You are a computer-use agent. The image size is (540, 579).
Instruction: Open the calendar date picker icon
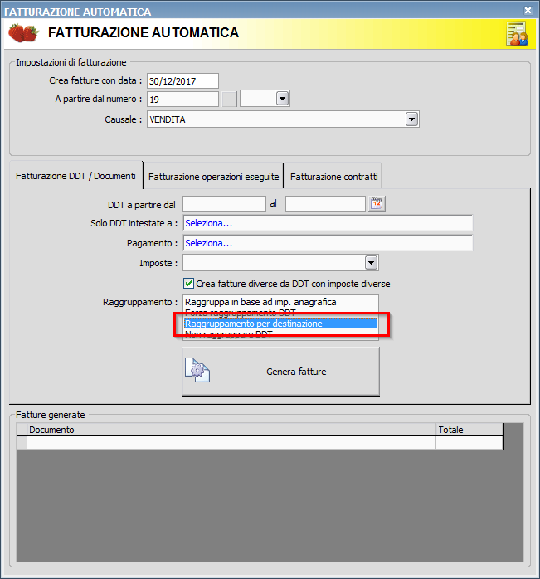(377, 203)
